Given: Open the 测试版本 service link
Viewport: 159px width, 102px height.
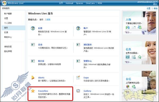Looking at the screenshot, I should (88, 45).
